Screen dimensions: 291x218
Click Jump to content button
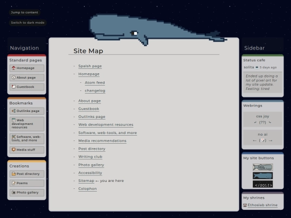click(24, 12)
